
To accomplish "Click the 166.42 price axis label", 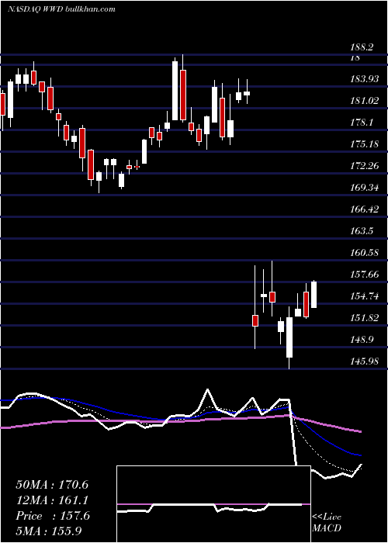I will 365,209.
